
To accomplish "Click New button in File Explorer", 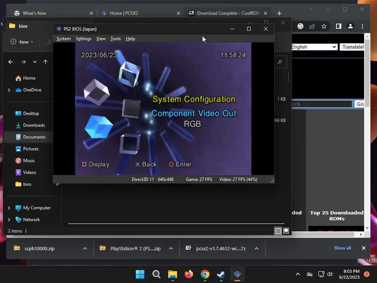I will pyautogui.click(x=22, y=42).
